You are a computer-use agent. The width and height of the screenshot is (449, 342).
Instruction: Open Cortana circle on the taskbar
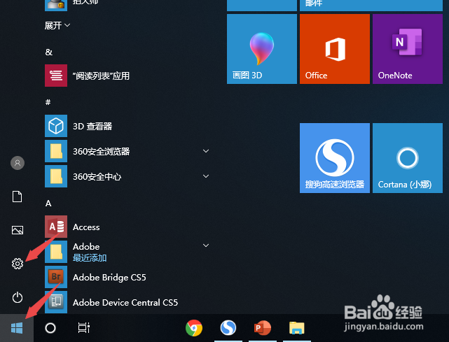pos(50,328)
